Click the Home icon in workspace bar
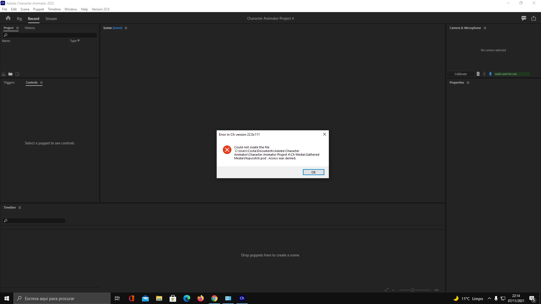 point(8,18)
